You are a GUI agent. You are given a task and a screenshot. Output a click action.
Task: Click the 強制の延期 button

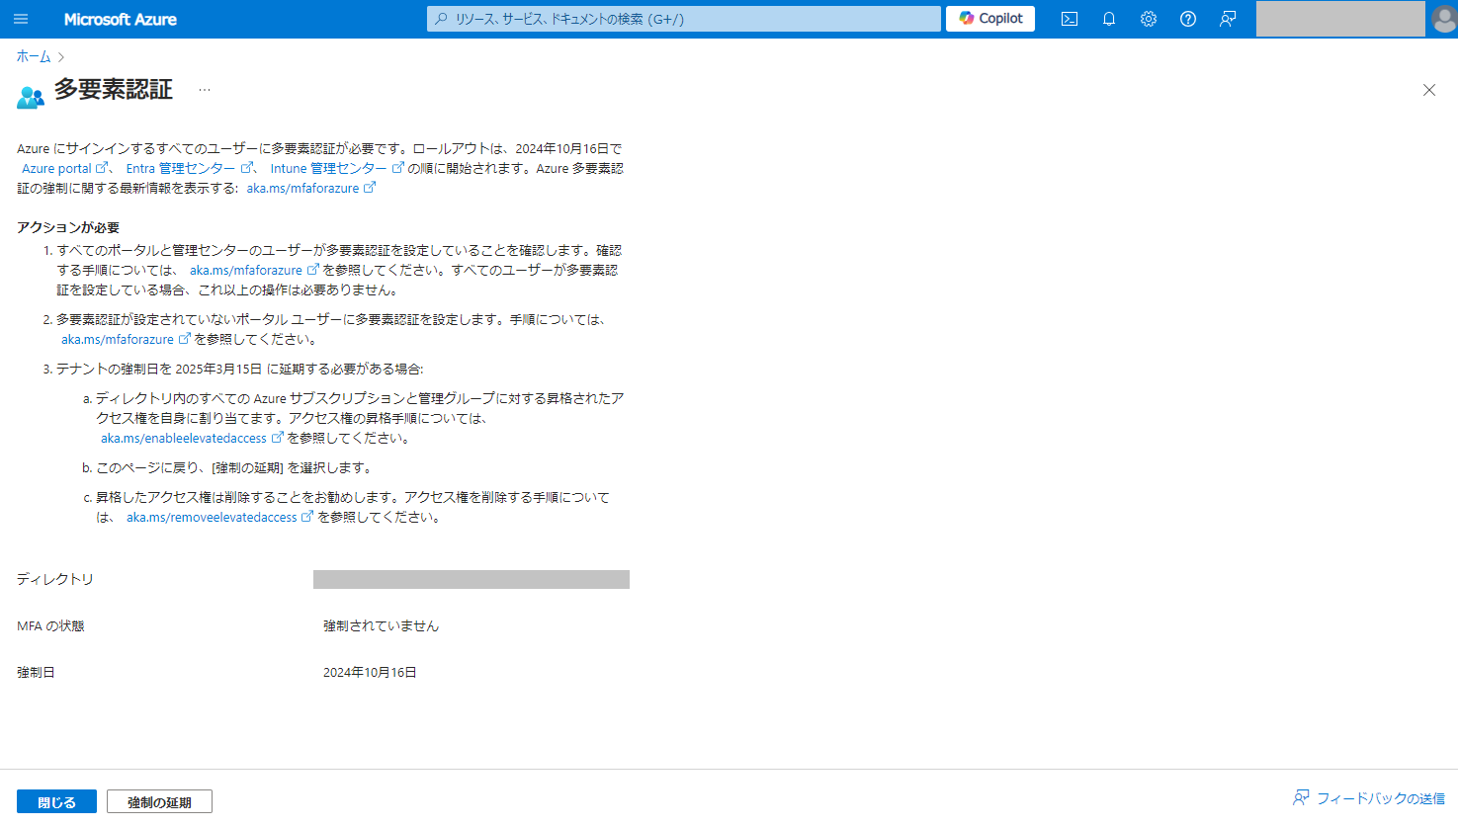[x=159, y=800]
